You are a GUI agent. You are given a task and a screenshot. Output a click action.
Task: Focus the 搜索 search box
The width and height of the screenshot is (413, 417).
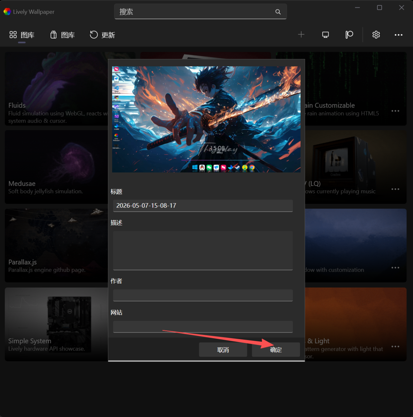pos(200,12)
